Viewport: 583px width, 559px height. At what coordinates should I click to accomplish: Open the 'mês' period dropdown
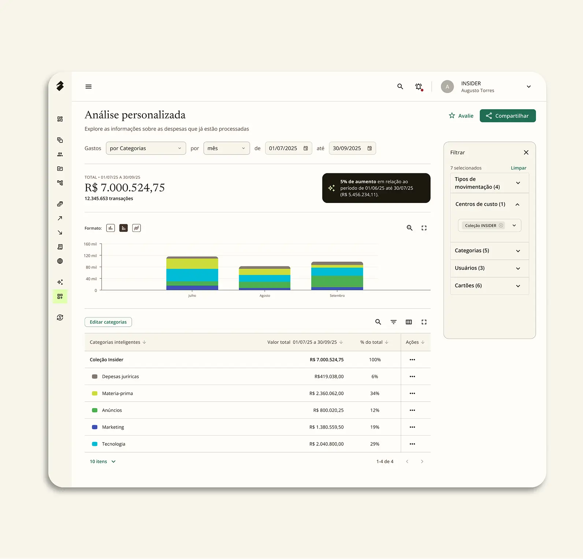(x=227, y=148)
